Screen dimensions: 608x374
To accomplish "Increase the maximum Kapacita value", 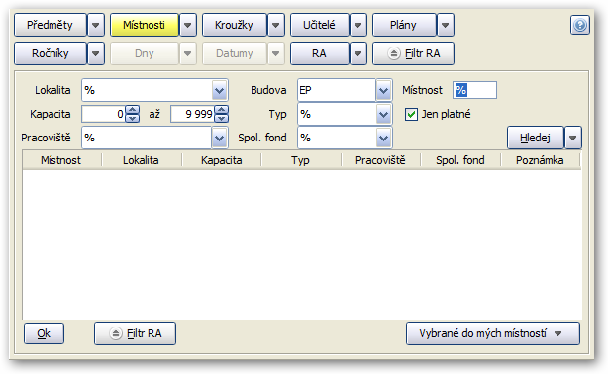I will coord(222,110).
